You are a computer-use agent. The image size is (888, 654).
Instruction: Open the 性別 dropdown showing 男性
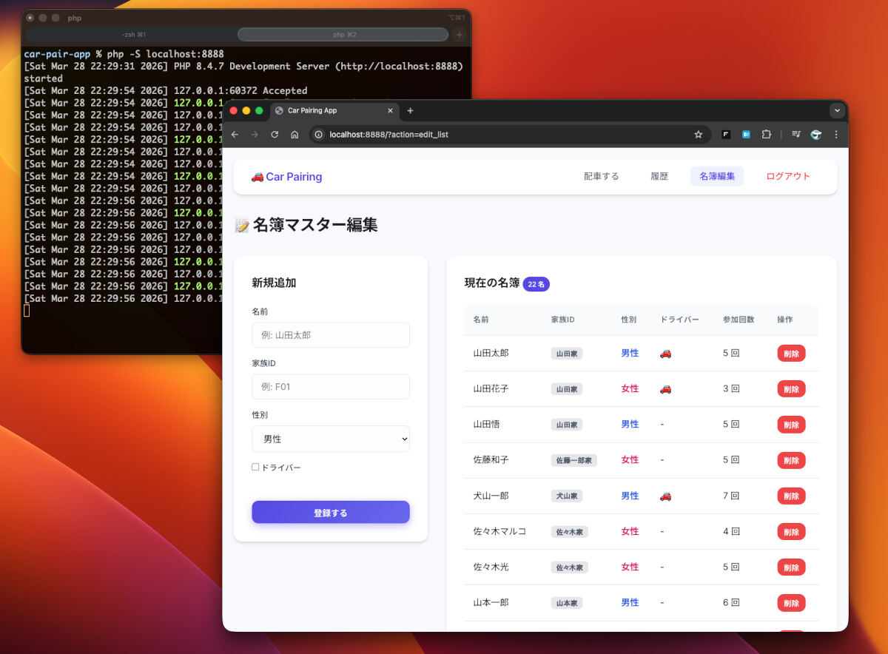click(x=331, y=439)
